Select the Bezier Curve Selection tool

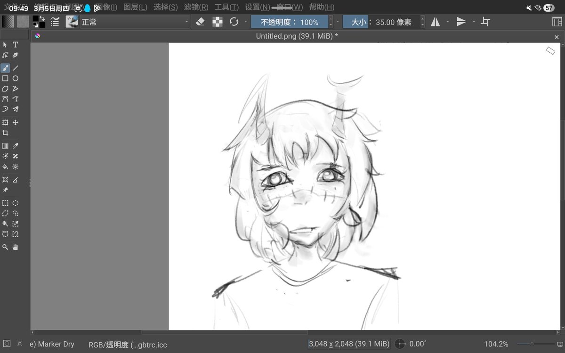click(x=5, y=234)
